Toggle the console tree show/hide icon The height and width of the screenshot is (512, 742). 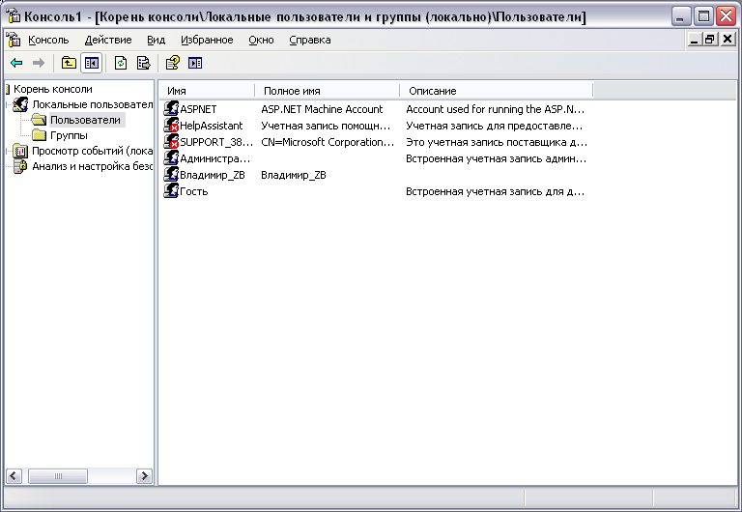[x=92, y=63]
